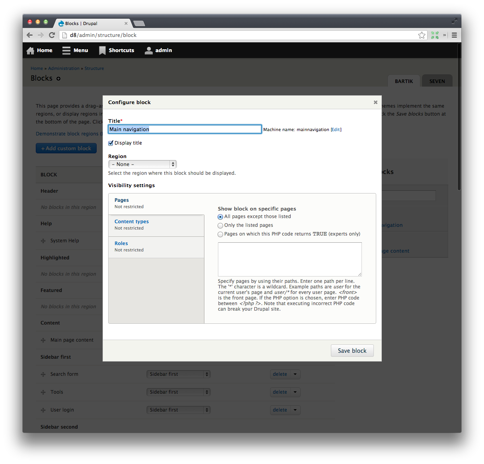The height and width of the screenshot is (464, 484).
Task: Follow the Administration breadcrumb link
Action: pyautogui.click(x=64, y=68)
